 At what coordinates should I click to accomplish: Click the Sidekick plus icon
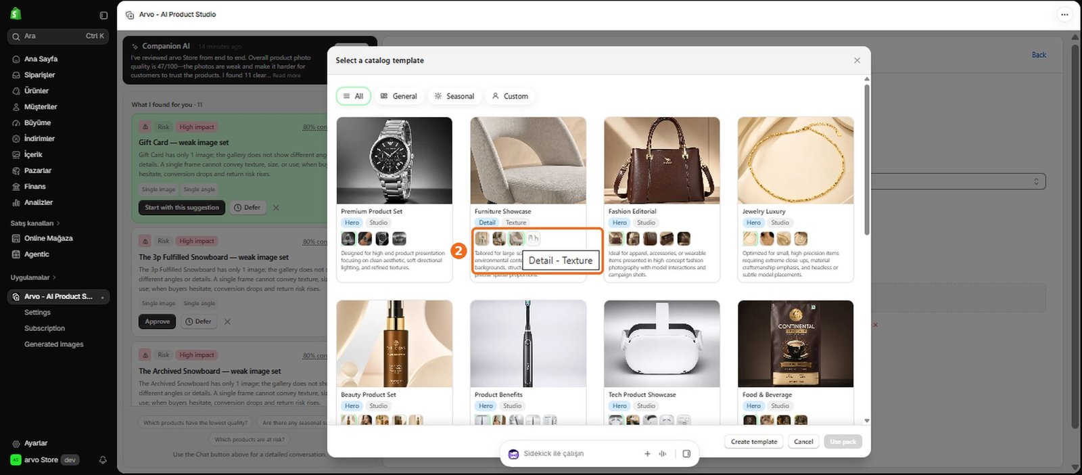pos(647,453)
